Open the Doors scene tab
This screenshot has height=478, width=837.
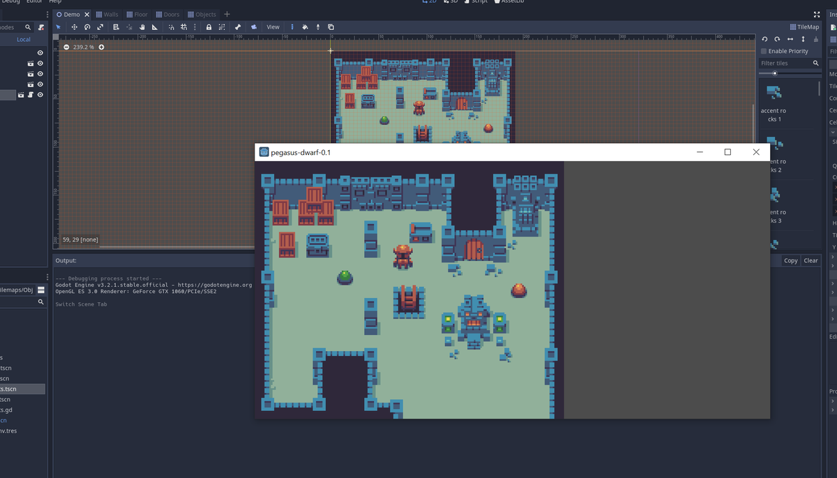coord(167,14)
